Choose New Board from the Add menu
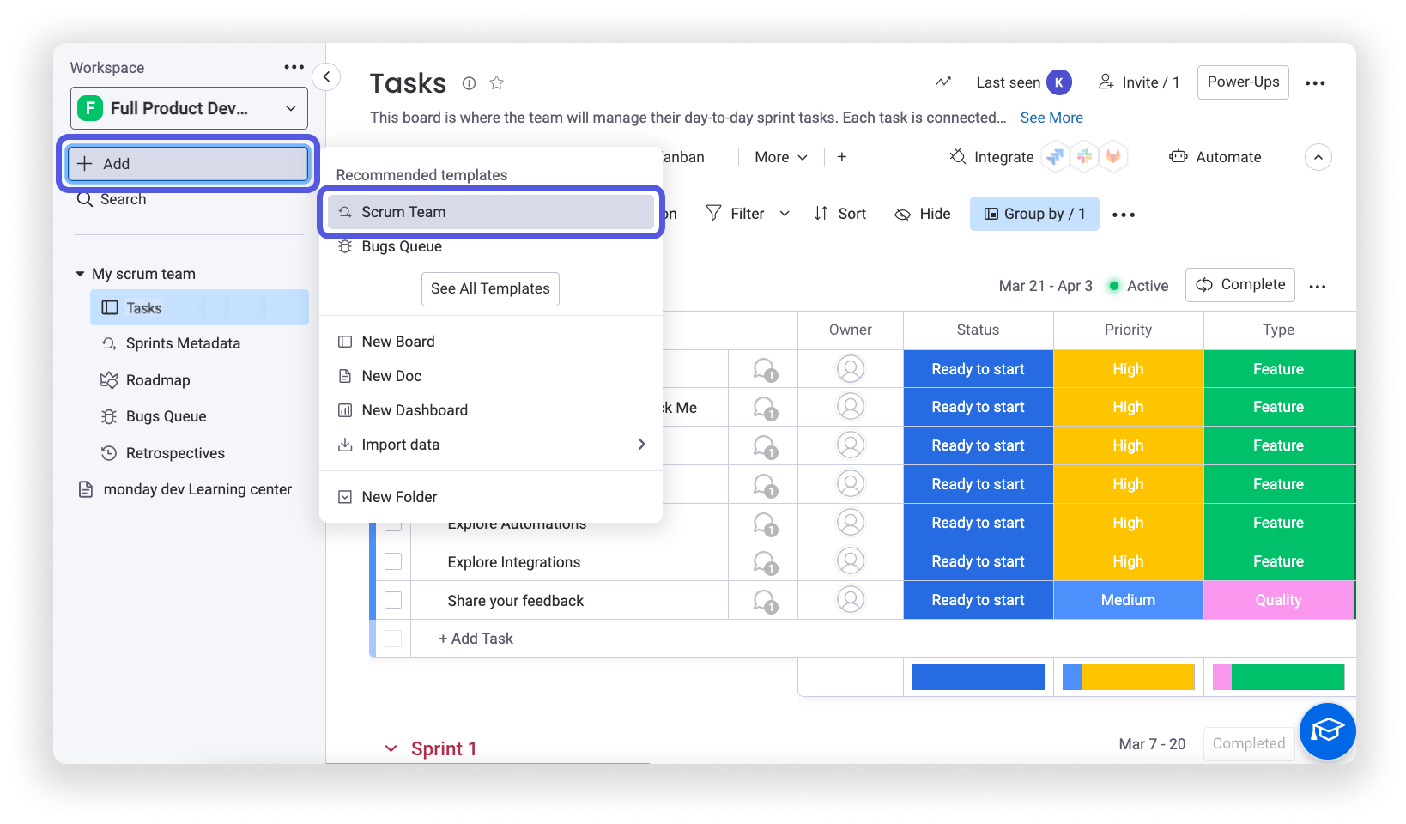The height and width of the screenshot is (824, 1406). pyautogui.click(x=397, y=341)
